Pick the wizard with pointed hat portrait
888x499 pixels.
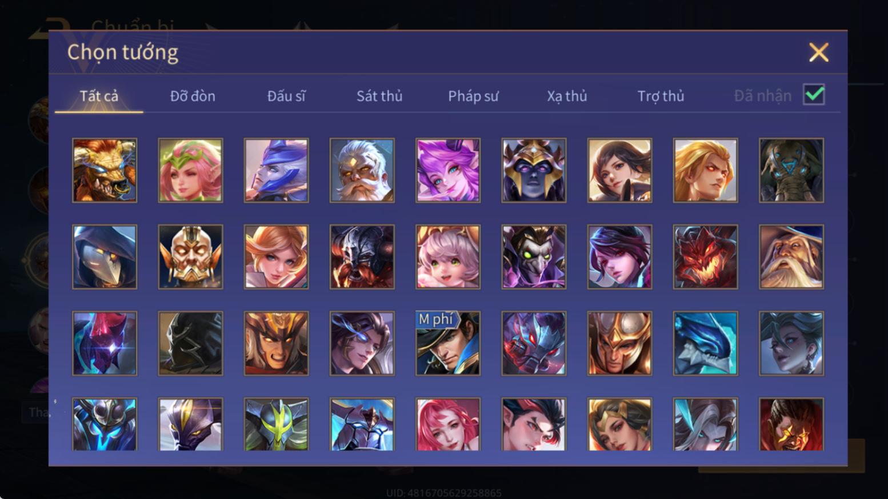tap(791, 256)
